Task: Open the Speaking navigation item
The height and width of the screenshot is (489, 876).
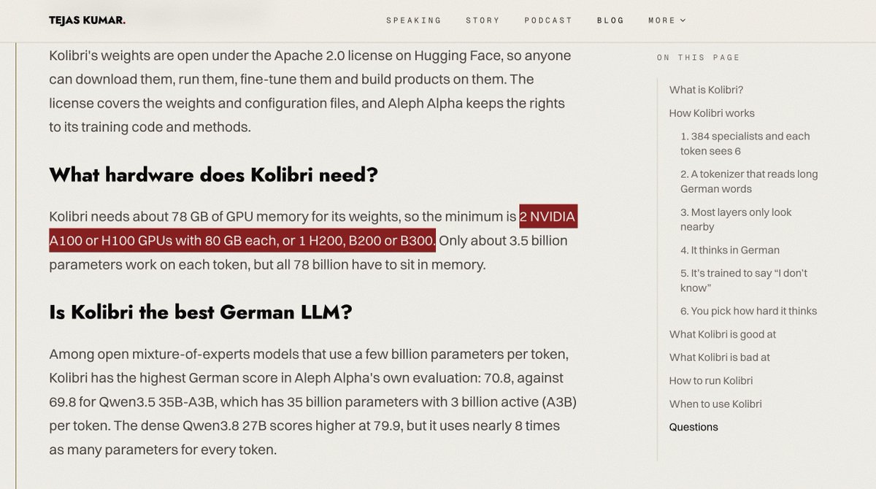Action: pos(414,20)
